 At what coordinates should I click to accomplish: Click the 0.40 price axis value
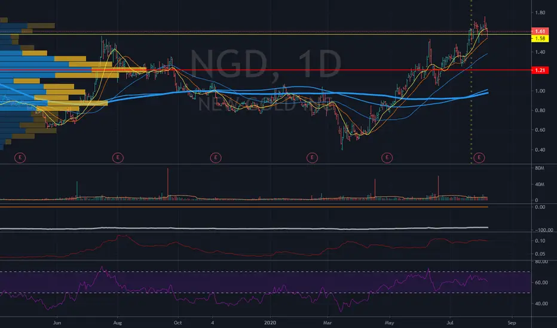pyautogui.click(x=540, y=150)
